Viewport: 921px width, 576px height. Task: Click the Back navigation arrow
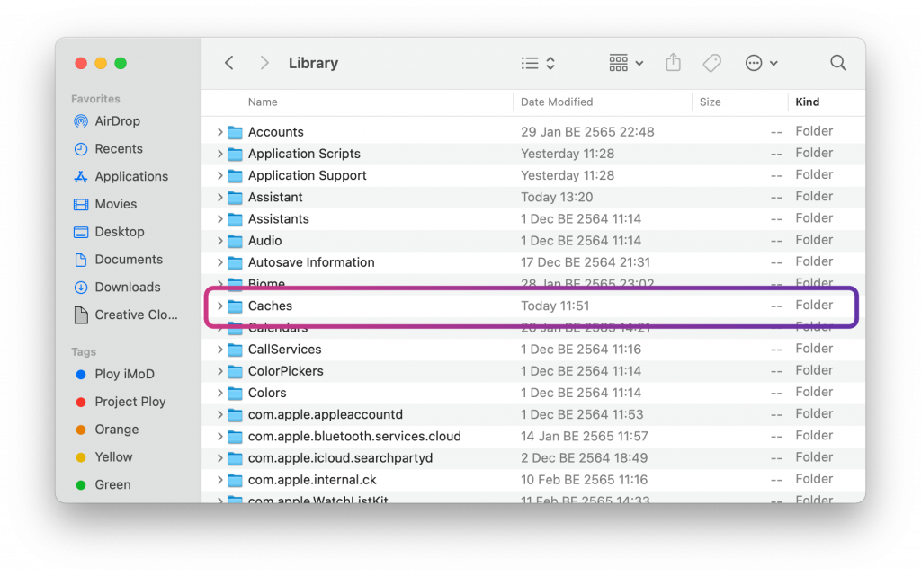229,63
